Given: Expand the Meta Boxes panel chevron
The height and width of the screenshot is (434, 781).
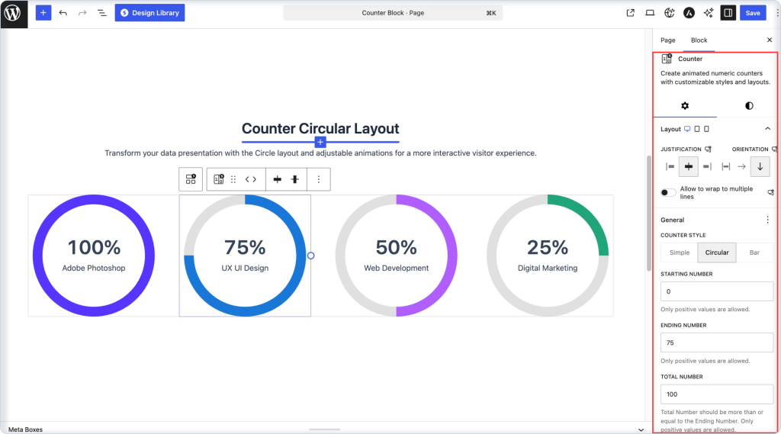Looking at the screenshot, I should [x=641, y=429].
